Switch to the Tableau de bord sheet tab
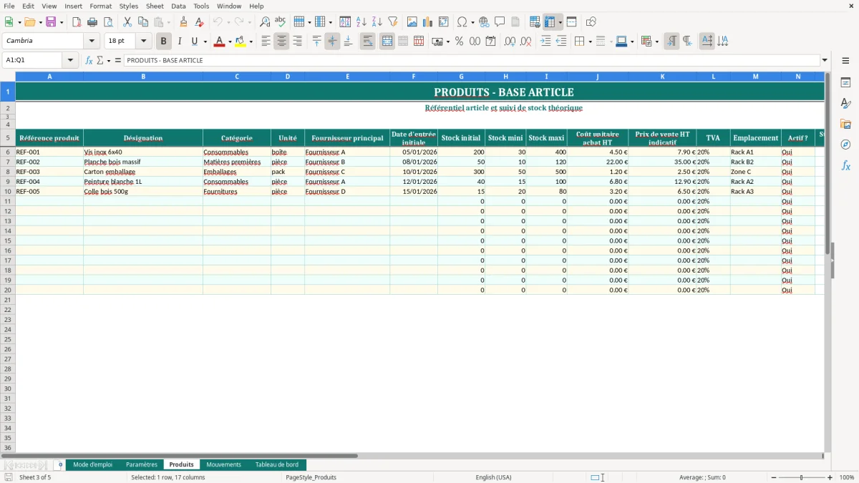The height and width of the screenshot is (483, 859). 277,464
